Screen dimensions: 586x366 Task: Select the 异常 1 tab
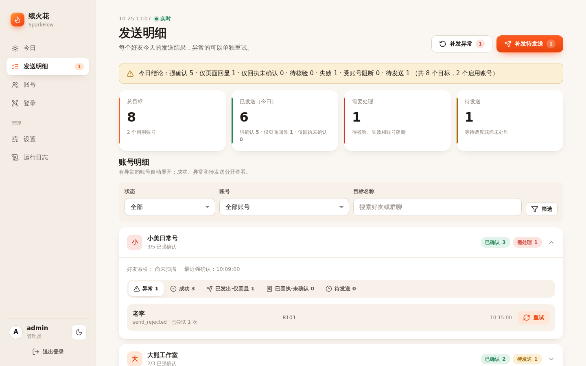(146, 289)
